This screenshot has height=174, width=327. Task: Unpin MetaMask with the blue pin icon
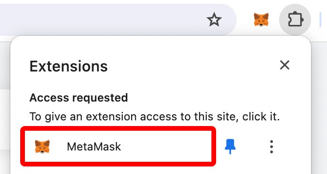[230, 147]
